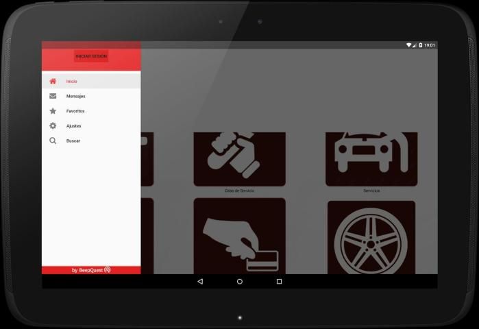This screenshot has width=479, height=329.
Task: Click the star icon beside Favoritos
Action: point(53,110)
